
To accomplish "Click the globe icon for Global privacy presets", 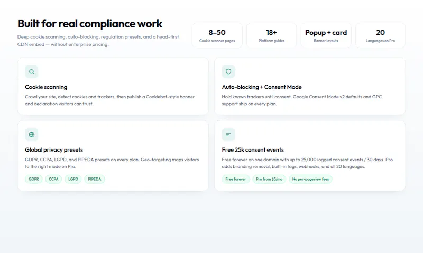I will pos(32,135).
